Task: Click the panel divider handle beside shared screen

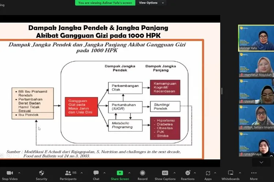Action: (x=222, y=91)
